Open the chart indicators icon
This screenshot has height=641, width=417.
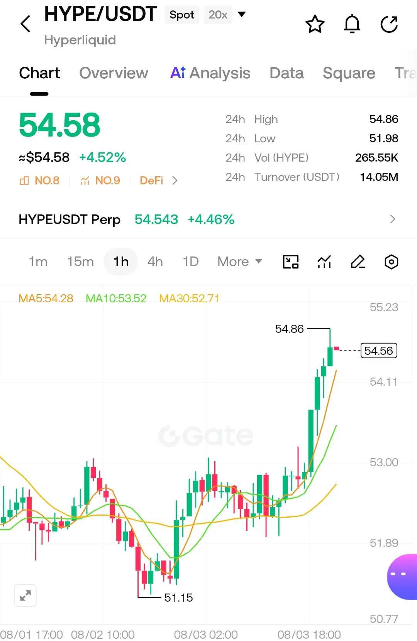324,262
